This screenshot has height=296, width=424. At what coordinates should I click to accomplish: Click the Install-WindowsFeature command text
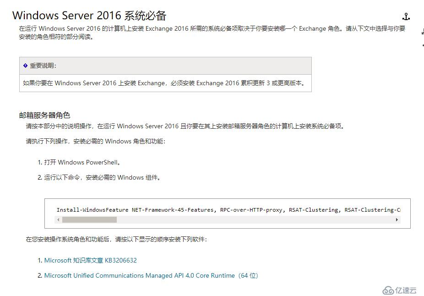click(228, 210)
